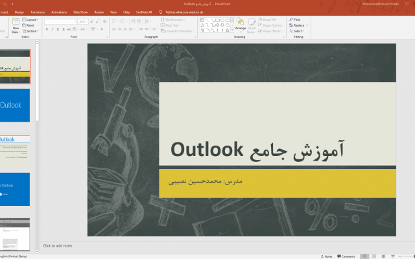Click Tell me what you want to do
Viewport: 415px width, 259px height.
coord(184,12)
